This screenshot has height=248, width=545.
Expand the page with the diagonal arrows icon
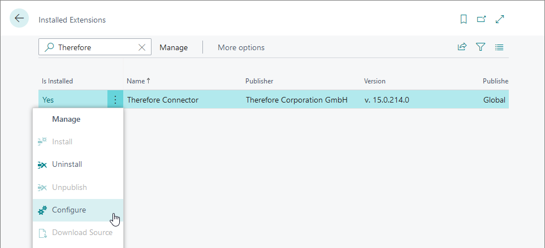click(500, 19)
